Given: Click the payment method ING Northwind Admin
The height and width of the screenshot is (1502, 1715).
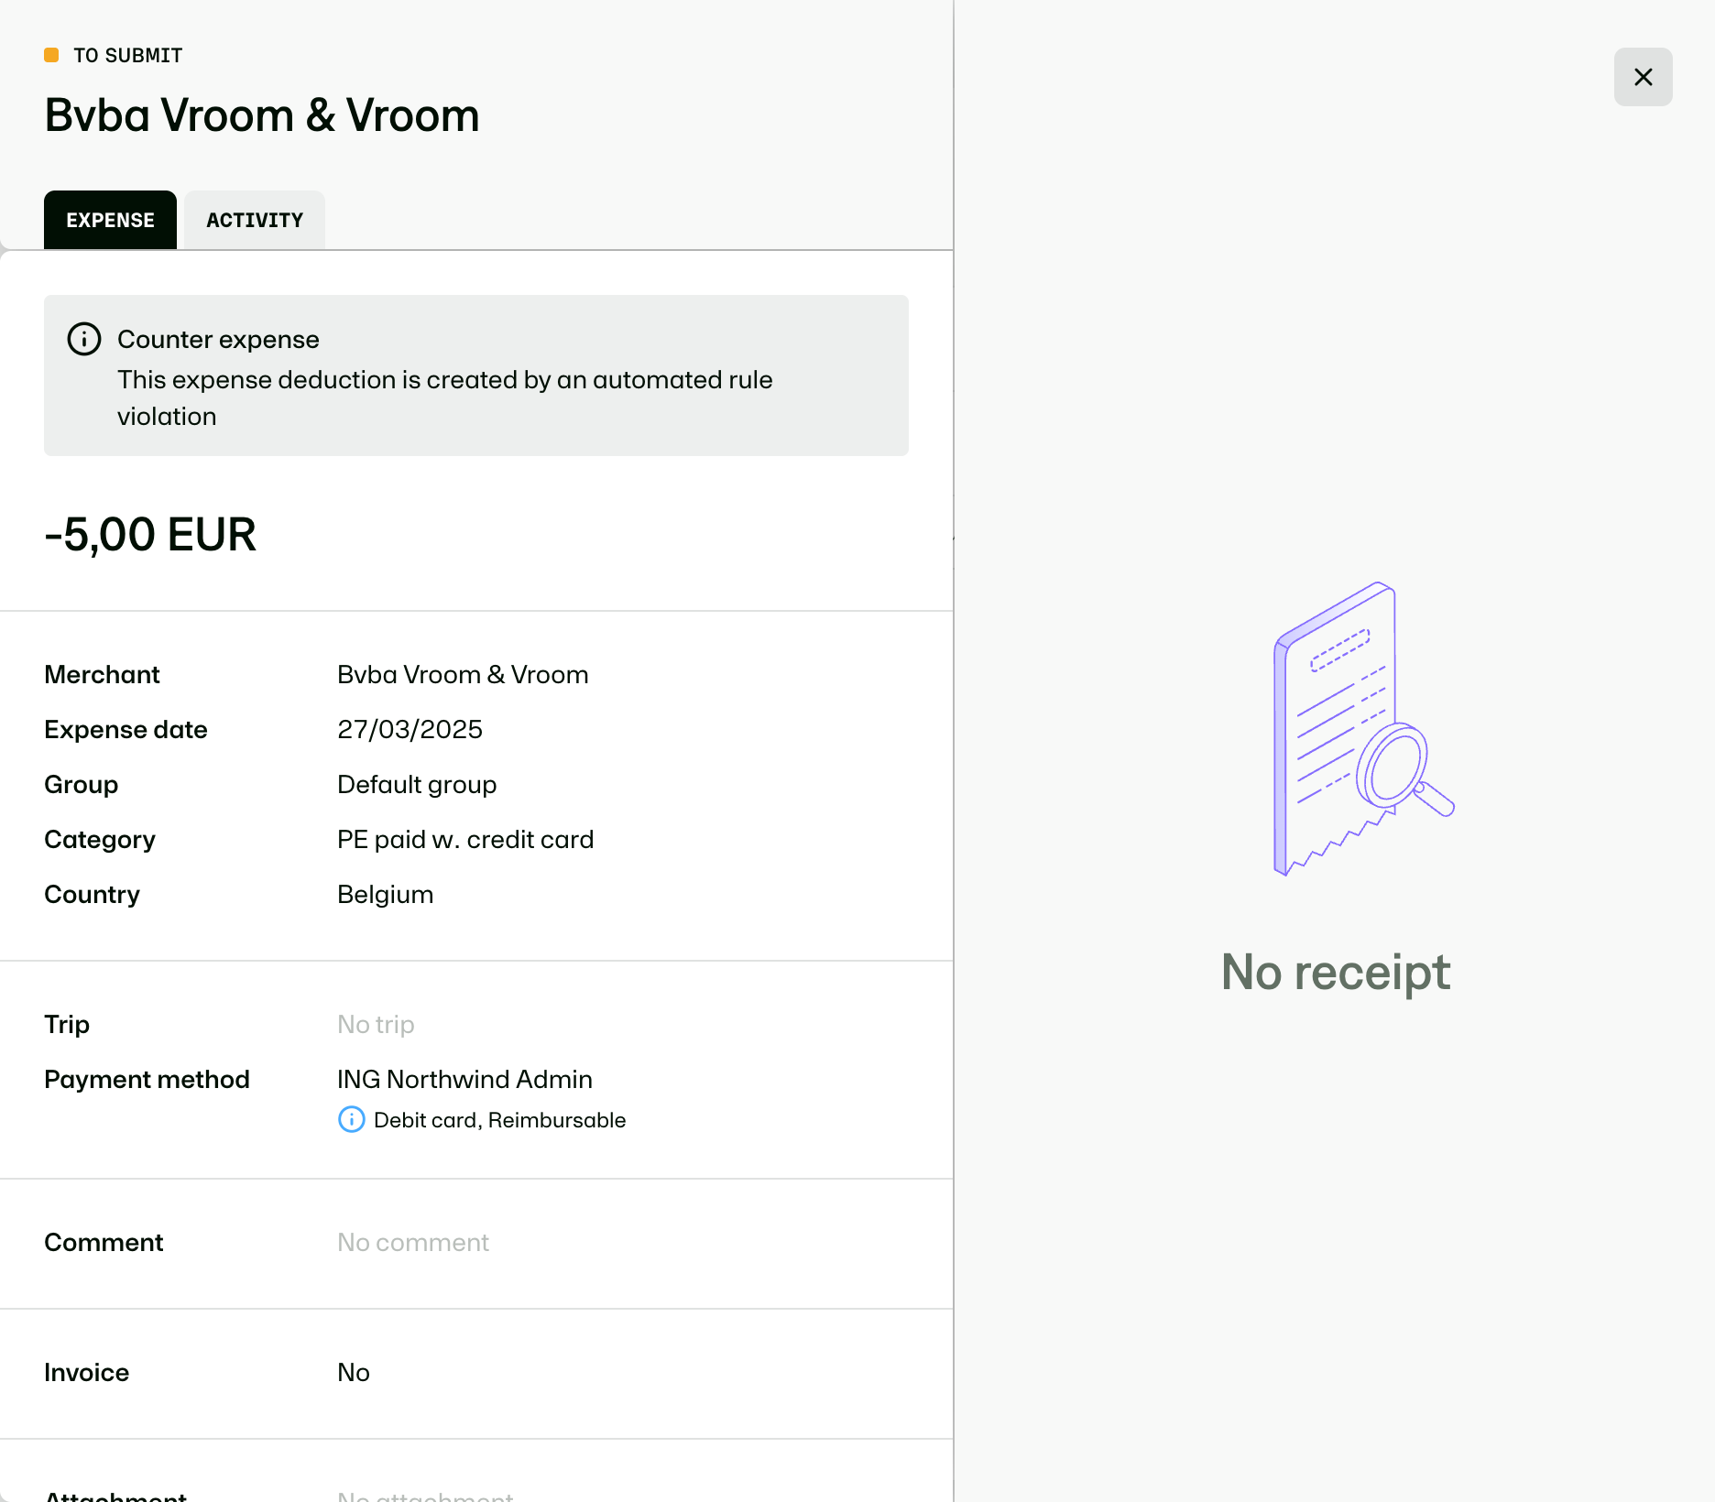Looking at the screenshot, I should click(x=464, y=1080).
